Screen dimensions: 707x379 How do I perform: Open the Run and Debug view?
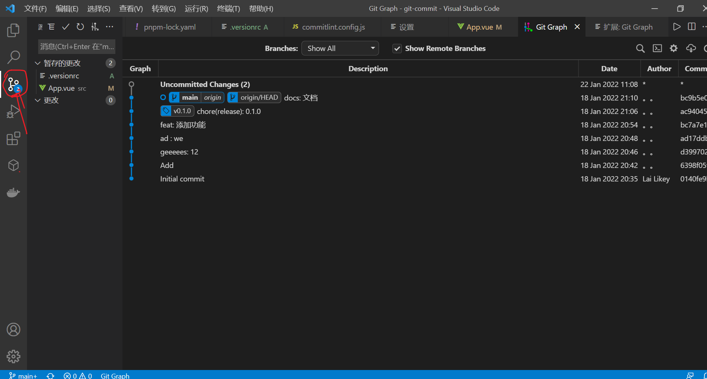pos(13,111)
